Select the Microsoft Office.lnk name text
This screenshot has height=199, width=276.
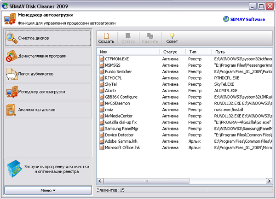[x=122, y=147]
